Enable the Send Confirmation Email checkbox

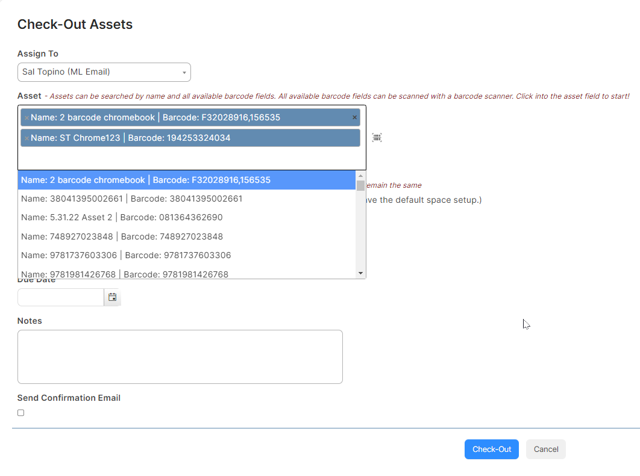tap(20, 412)
